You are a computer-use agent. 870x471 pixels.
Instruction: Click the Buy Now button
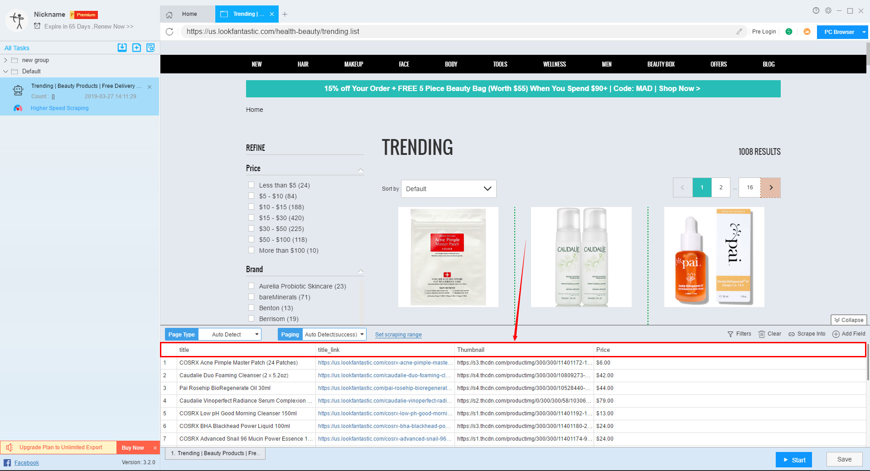pos(133,448)
